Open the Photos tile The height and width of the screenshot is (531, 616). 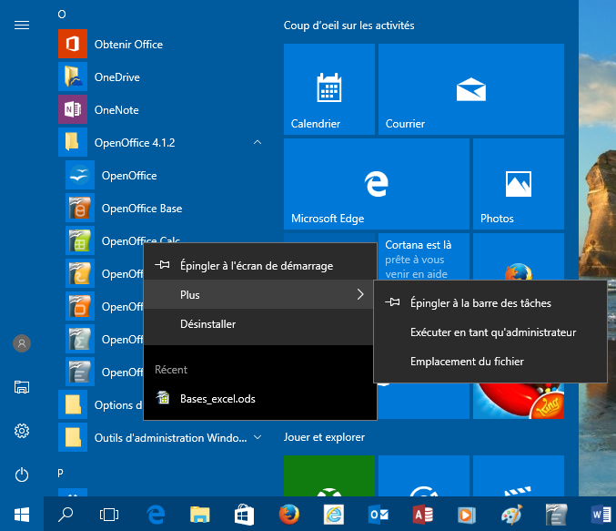pos(519,184)
